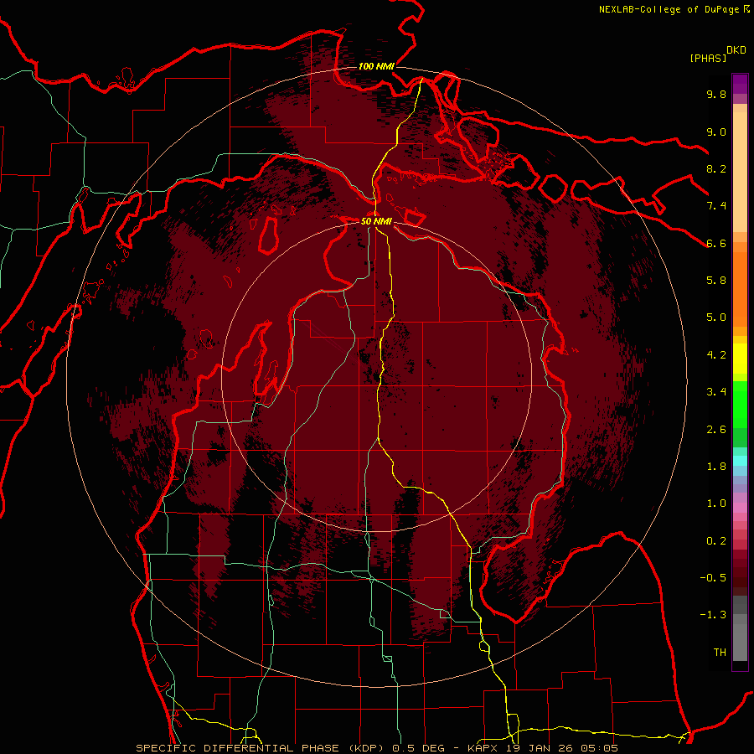Click the (KDP) abbreviation in the caption
This screenshot has width=754, height=754.
pos(368,748)
